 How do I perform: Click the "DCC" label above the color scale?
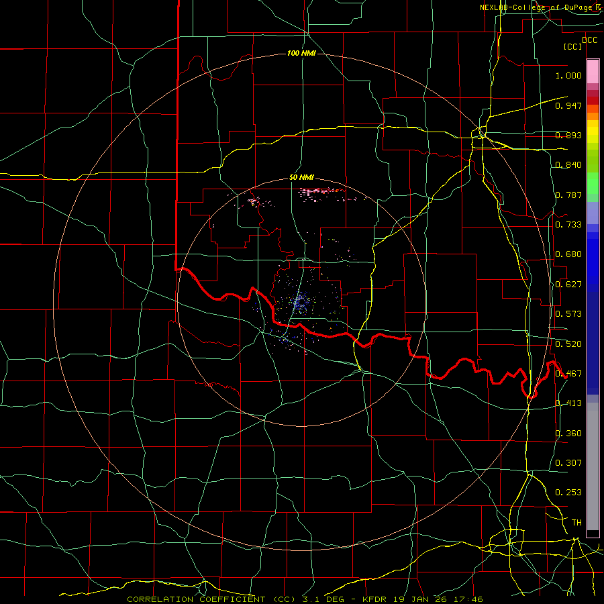point(589,40)
